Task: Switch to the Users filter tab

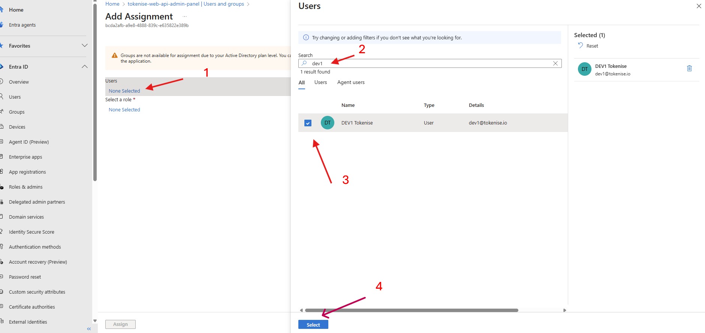Action: (x=320, y=82)
